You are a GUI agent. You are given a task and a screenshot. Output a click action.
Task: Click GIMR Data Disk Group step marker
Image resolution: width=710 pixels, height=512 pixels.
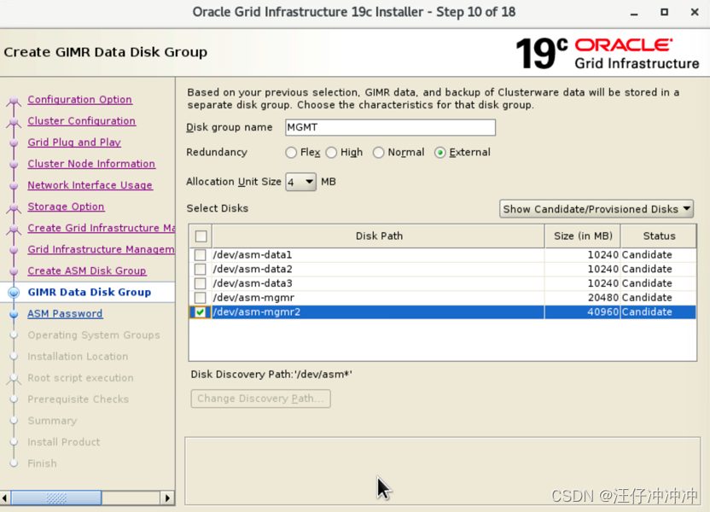click(x=14, y=293)
